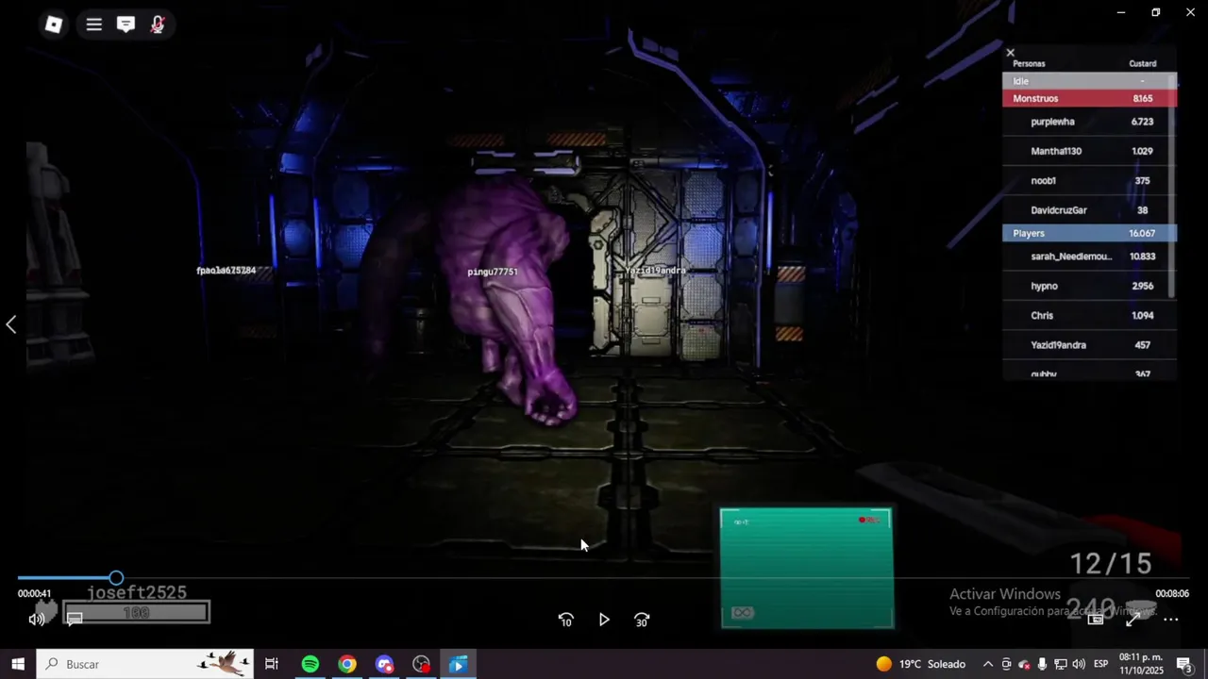Image resolution: width=1208 pixels, height=679 pixels.
Task: Open the 19°C Soleado weather widget
Action: point(921,664)
